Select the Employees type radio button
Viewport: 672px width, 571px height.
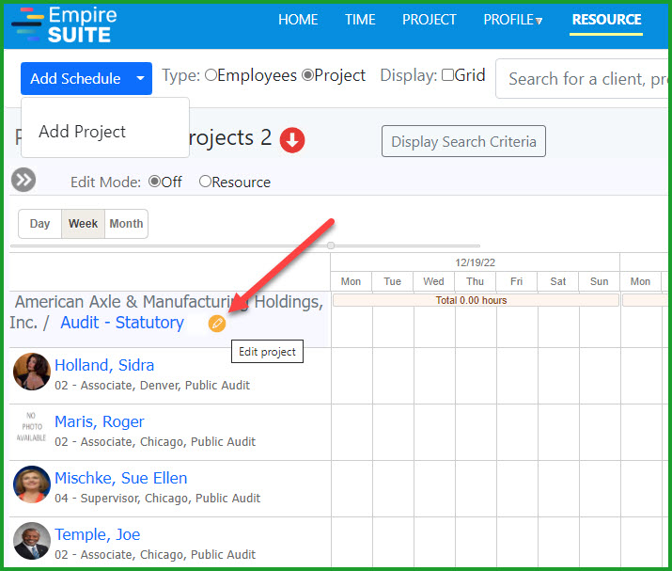coord(211,75)
